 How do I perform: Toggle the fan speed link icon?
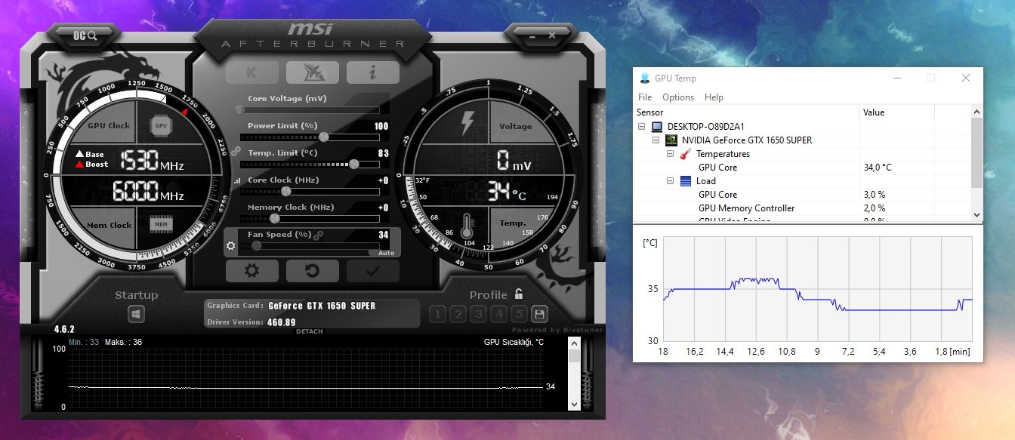[x=318, y=235]
